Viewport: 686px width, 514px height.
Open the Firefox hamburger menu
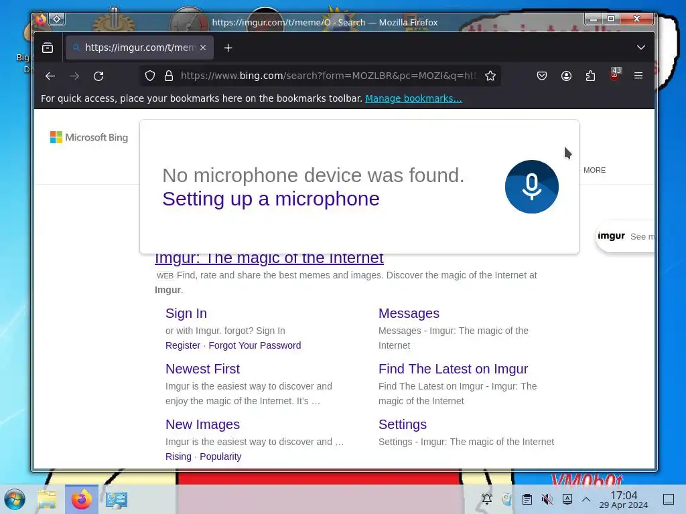638,76
